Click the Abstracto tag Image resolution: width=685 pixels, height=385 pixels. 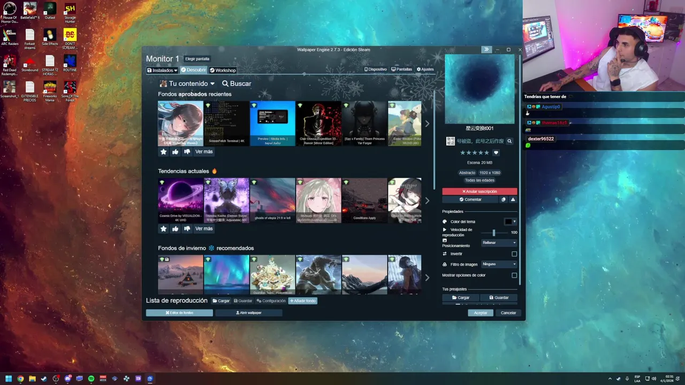tap(467, 173)
